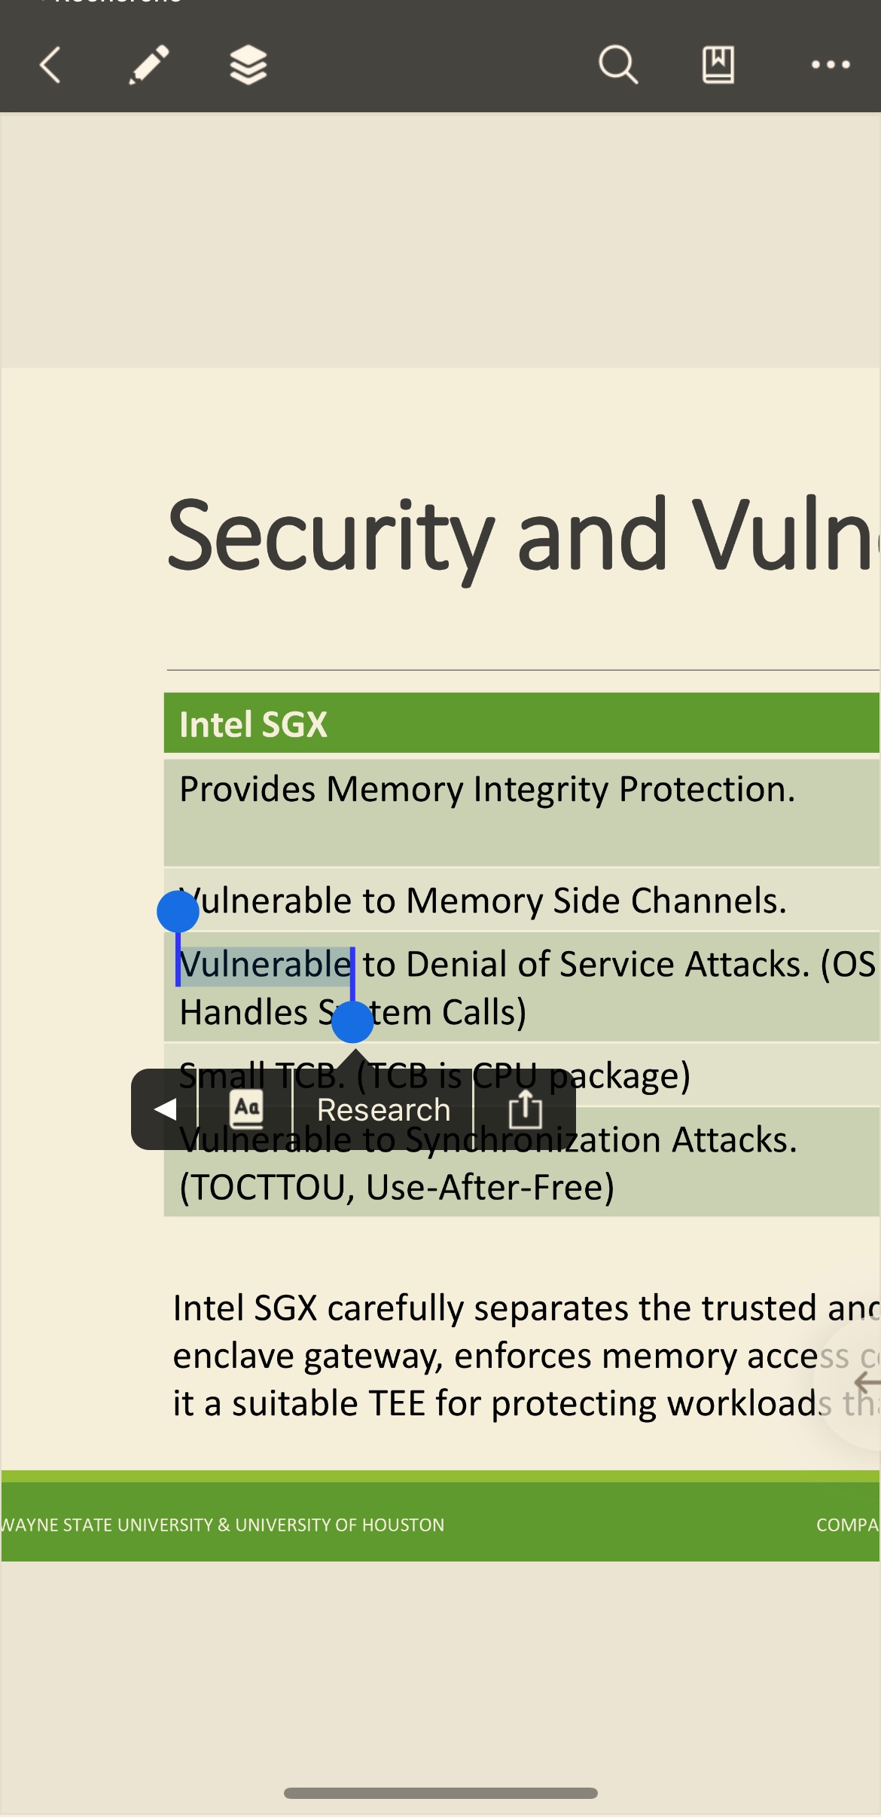Show previous options with the left triangle arrow
The height and width of the screenshot is (1817, 881).
click(x=165, y=1109)
